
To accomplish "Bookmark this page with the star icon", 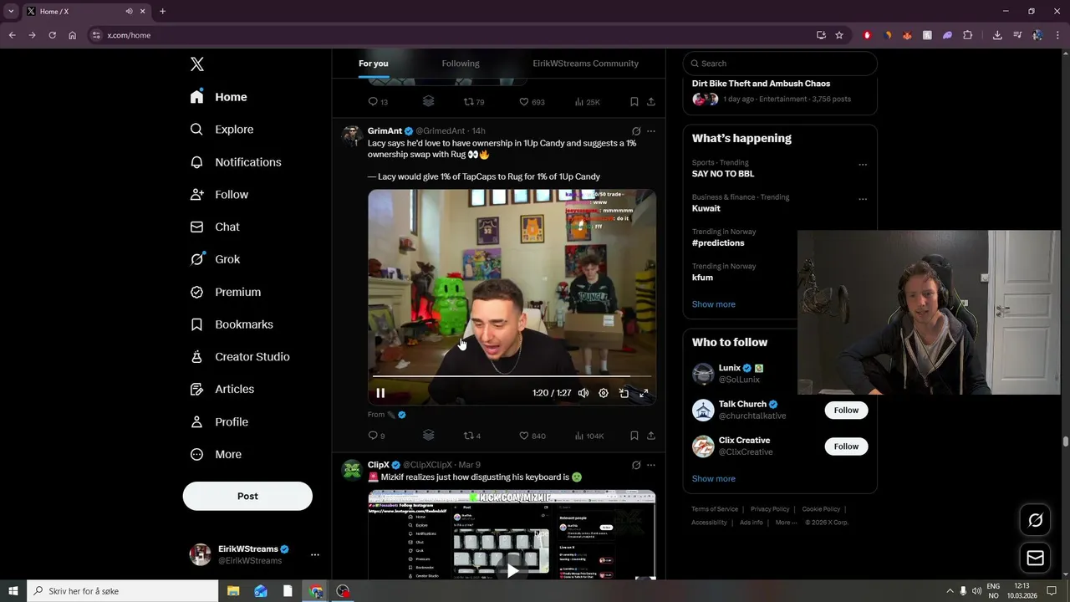I will pyautogui.click(x=839, y=35).
